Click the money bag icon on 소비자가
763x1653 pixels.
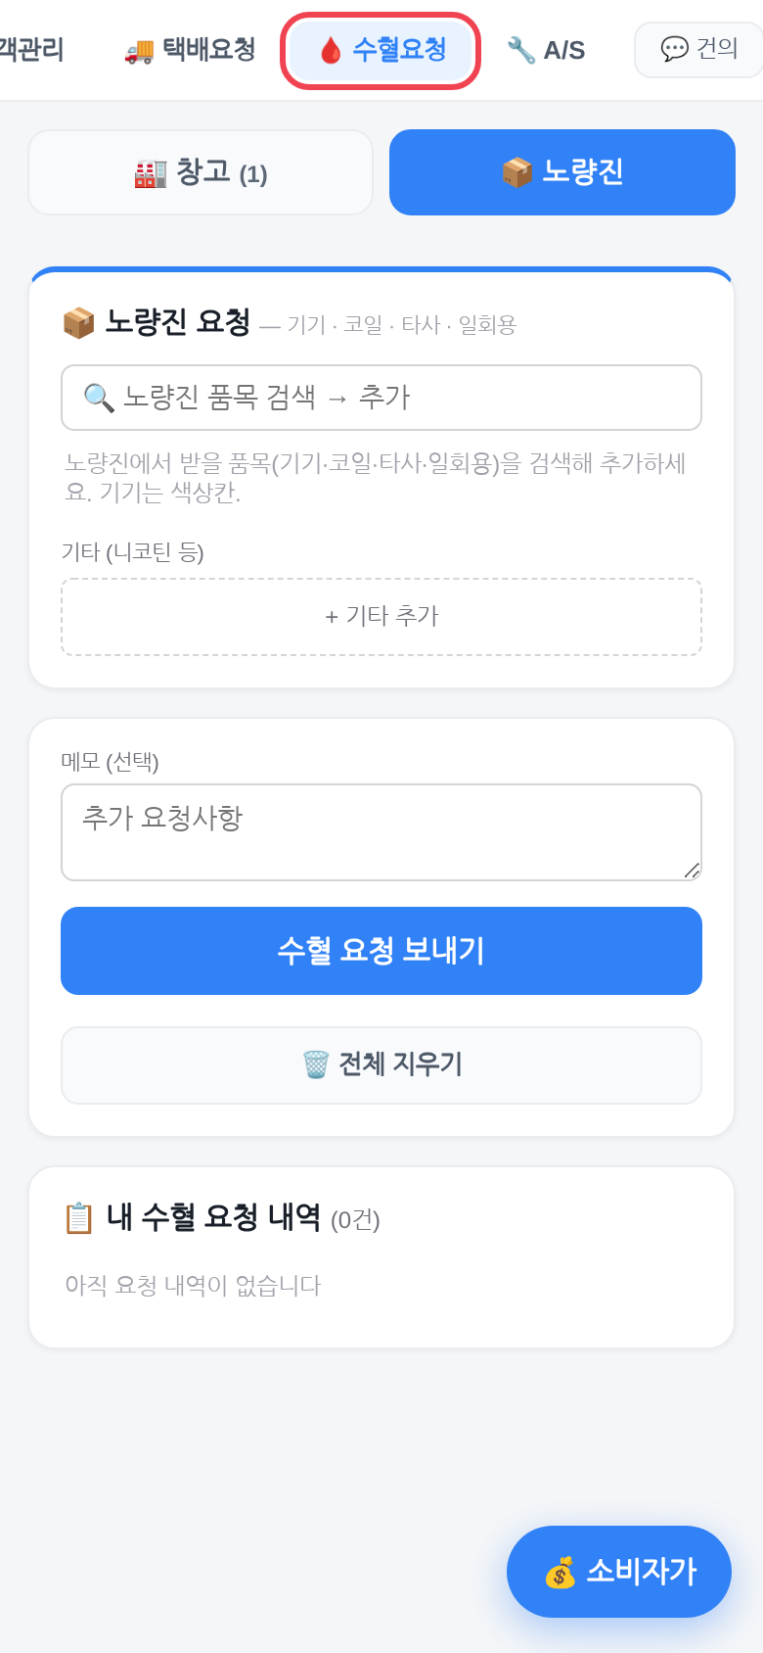click(x=560, y=1573)
